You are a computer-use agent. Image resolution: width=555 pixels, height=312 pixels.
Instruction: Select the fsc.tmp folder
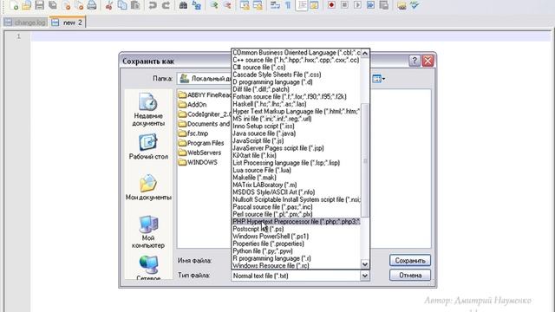(x=193, y=133)
